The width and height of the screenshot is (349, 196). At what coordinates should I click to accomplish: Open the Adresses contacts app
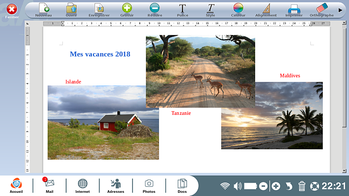[116, 186]
